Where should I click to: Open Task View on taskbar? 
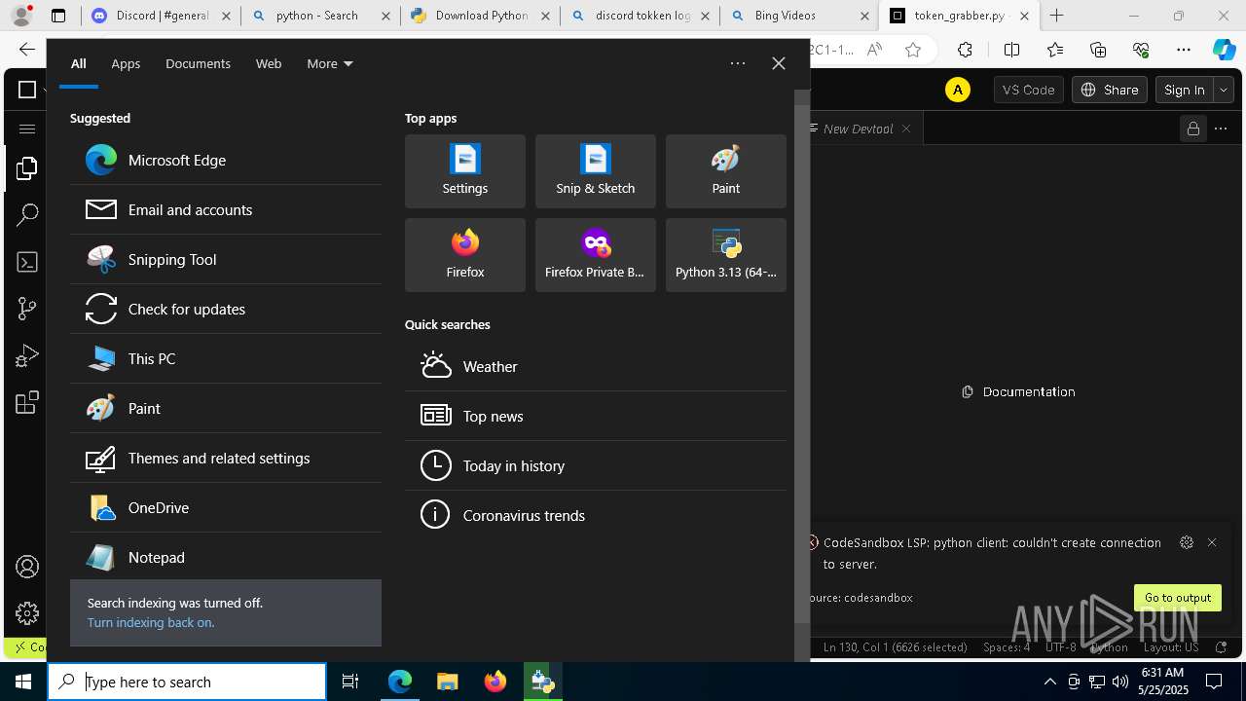(x=350, y=682)
